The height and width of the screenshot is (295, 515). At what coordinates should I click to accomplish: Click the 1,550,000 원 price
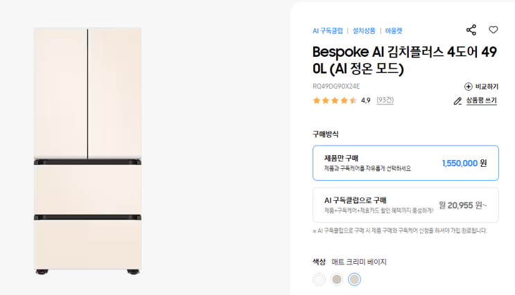point(464,163)
